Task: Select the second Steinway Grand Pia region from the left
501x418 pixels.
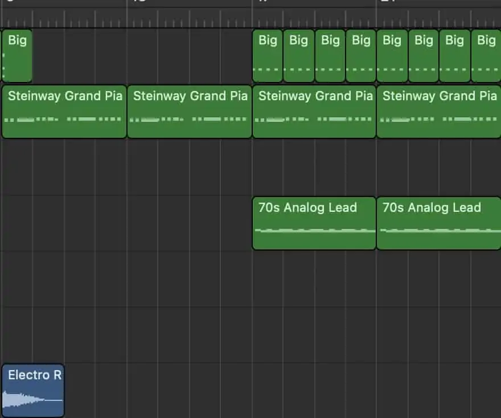Action: pyautogui.click(x=190, y=112)
